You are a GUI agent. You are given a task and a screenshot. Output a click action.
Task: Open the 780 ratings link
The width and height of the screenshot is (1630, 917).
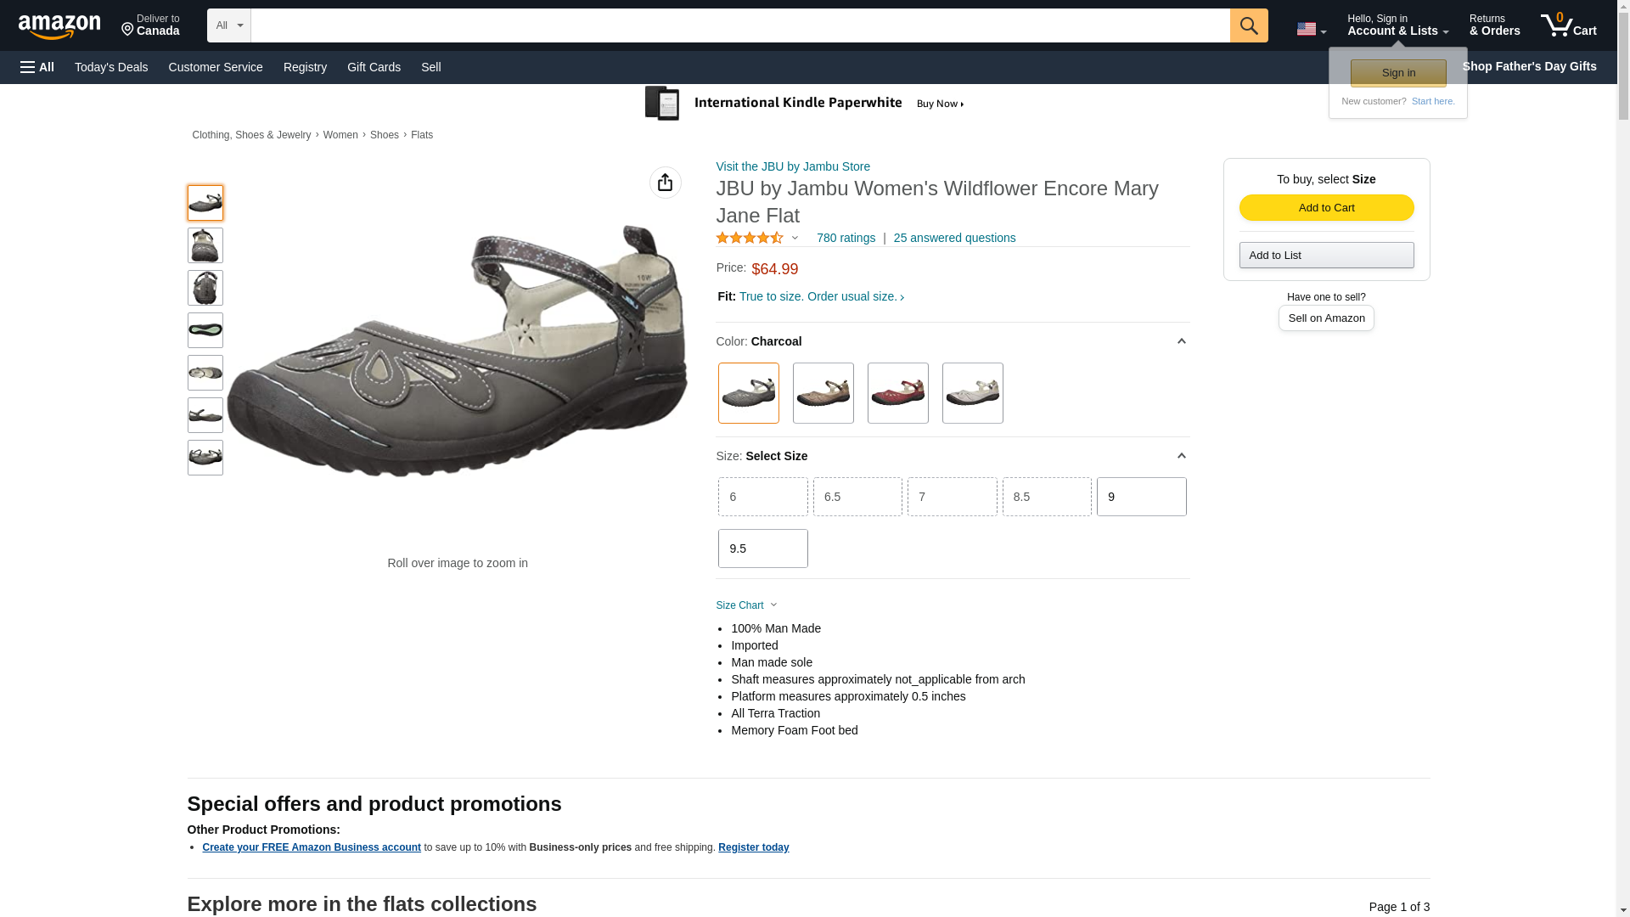[846, 238]
